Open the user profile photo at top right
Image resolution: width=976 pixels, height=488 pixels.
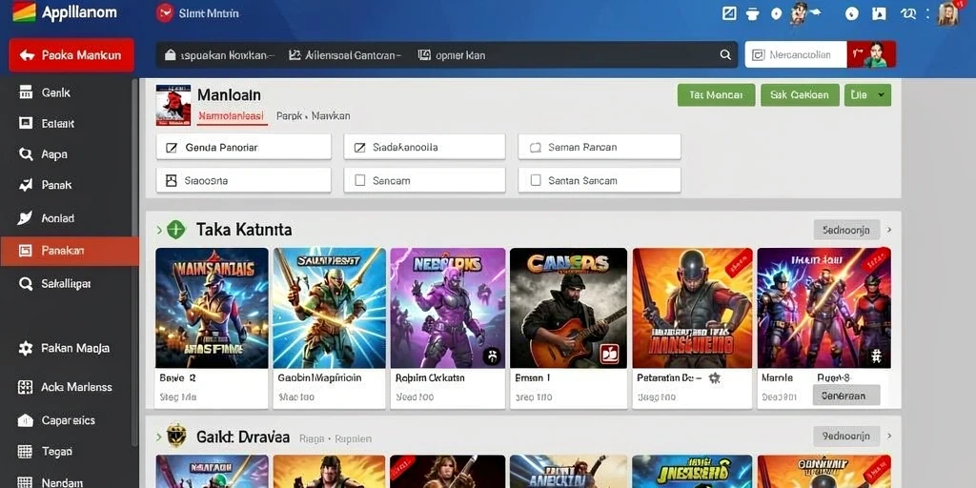(x=947, y=13)
